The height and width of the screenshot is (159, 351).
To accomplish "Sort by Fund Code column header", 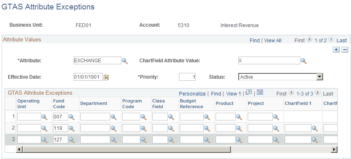I will 59,104.
